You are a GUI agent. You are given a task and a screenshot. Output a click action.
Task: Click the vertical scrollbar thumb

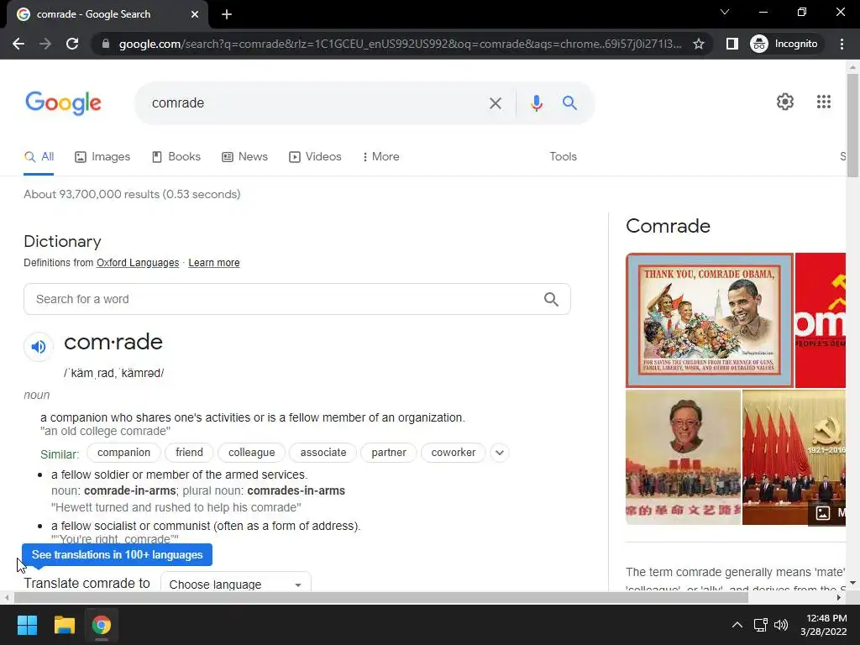click(x=852, y=125)
